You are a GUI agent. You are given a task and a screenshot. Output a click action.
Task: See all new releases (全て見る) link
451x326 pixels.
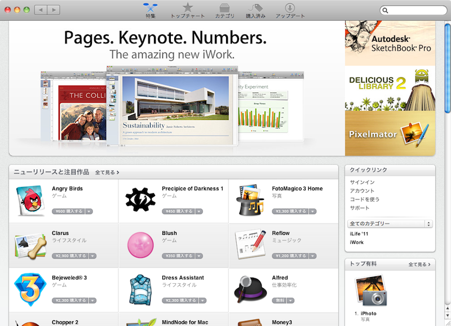coord(107,172)
